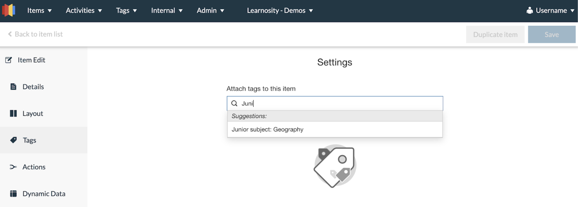Open the Tags menu in top navigation
578x207 pixels.
tap(126, 11)
